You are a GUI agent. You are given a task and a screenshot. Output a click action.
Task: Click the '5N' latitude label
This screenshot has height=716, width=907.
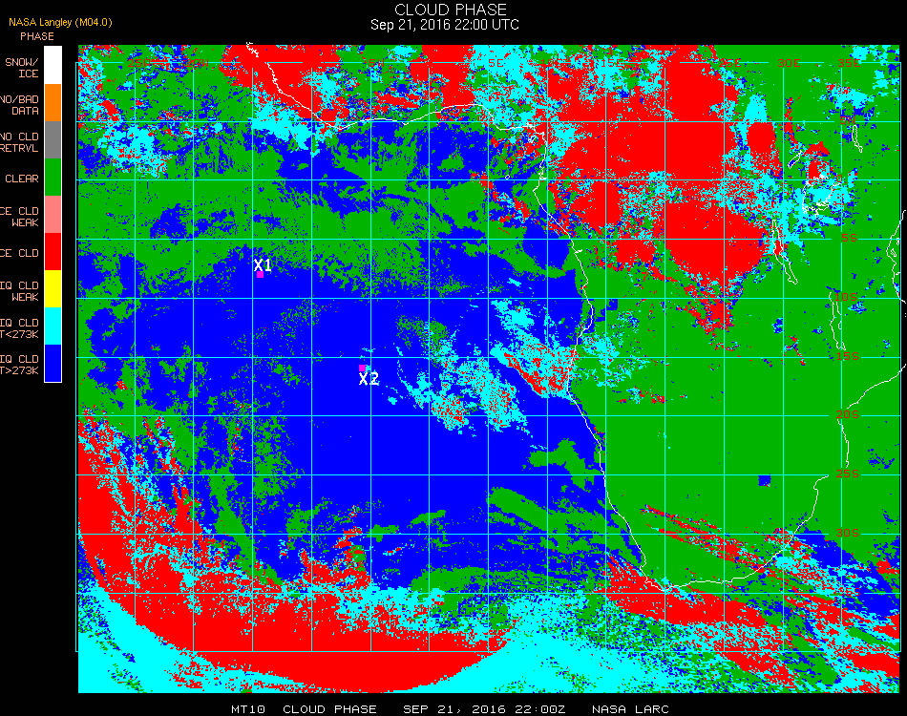click(x=848, y=119)
